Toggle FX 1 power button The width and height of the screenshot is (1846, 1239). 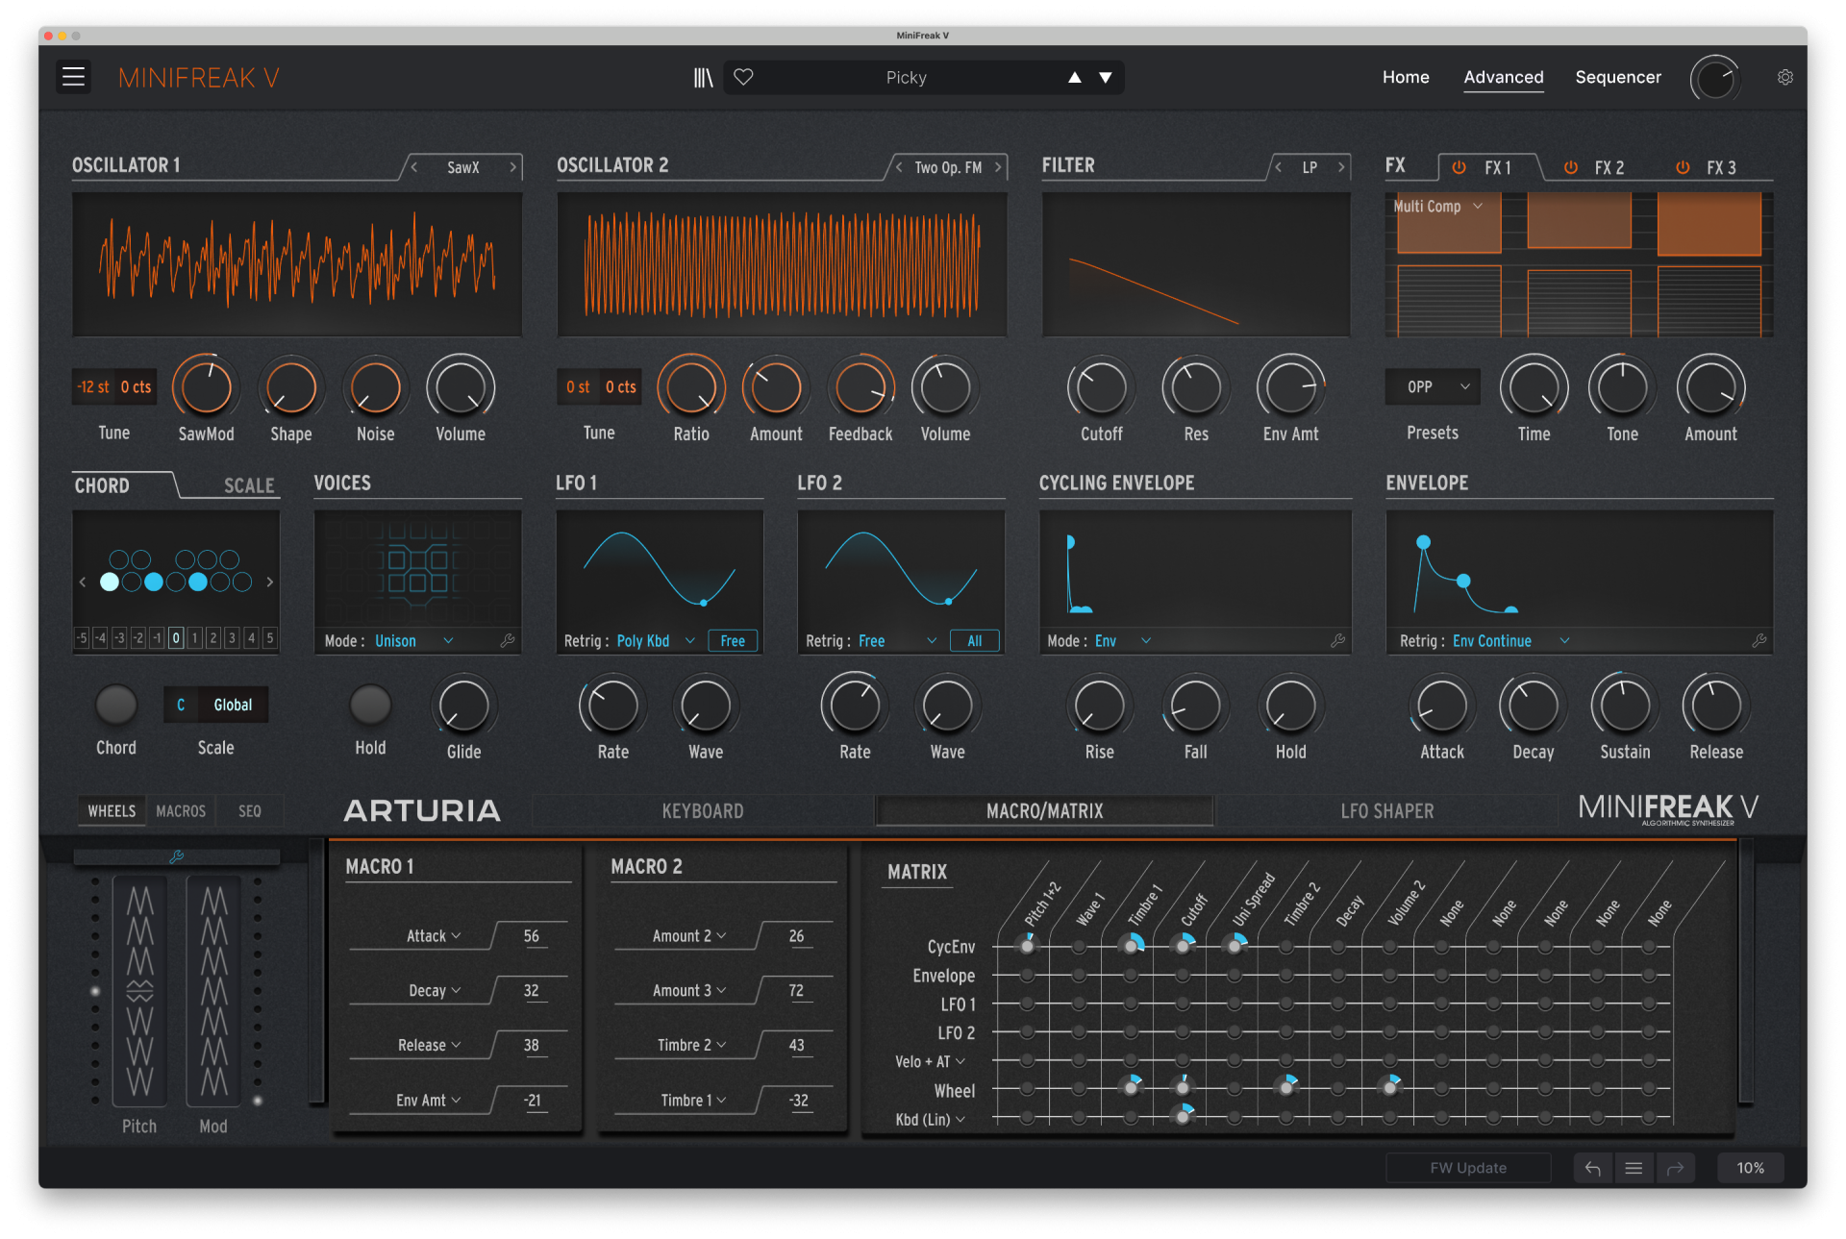click(x=1459, y=167)
